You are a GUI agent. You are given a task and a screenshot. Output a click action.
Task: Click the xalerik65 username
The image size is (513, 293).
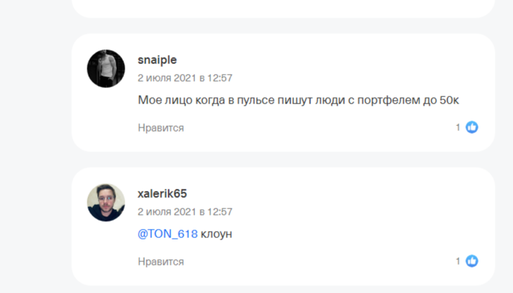click(x=162, y=194)
